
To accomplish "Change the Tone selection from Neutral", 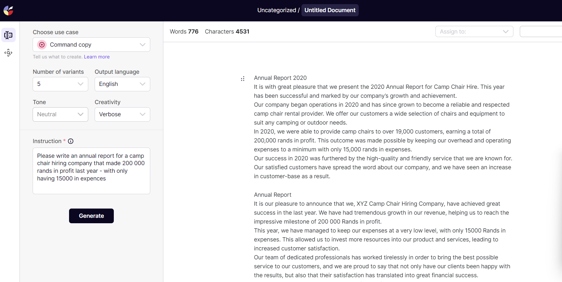I will click(60, 114).
